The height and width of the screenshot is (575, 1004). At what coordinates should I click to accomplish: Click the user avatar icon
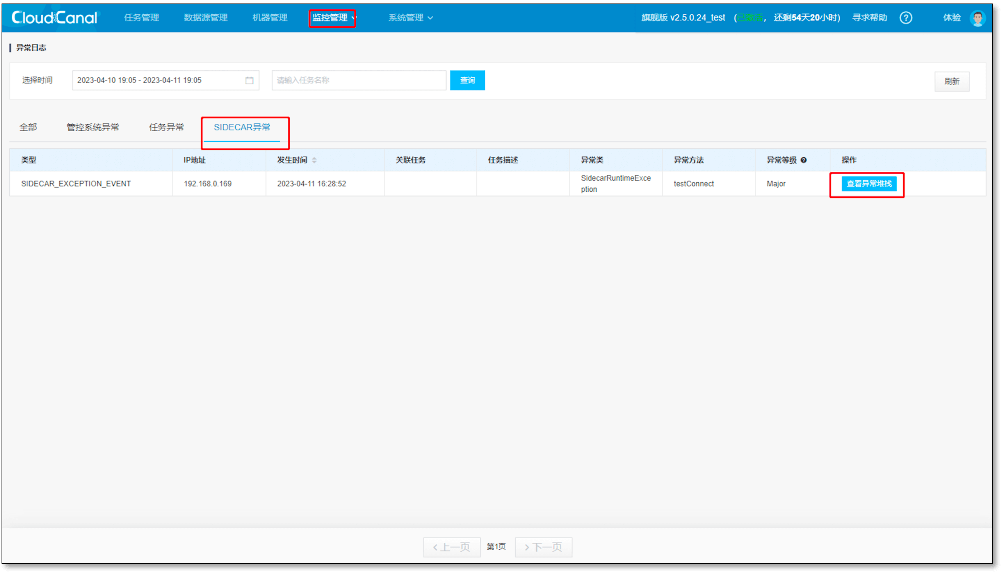click(977, 18)
